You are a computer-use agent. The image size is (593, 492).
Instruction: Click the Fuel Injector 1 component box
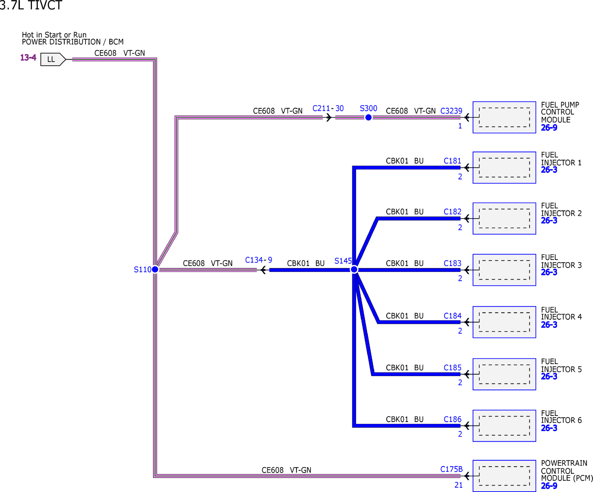[504, 168]
